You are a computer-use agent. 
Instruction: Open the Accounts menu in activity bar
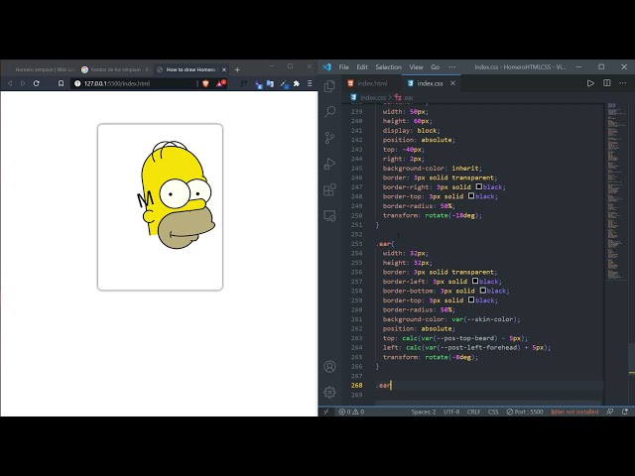tap(329, 366)
